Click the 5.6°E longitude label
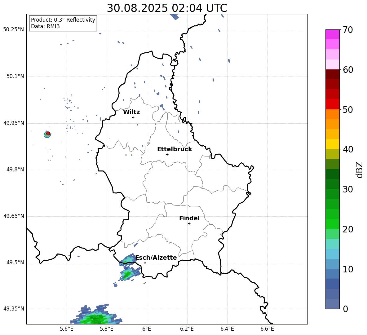 point(67,329)
